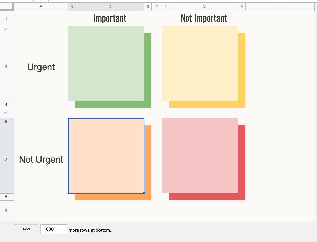Click the narrow column E header
Screen dimensions: 317x242
(x=156, y=7)
